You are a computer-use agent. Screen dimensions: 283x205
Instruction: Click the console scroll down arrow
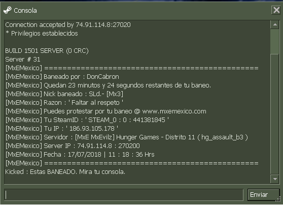tap(275, 179)
